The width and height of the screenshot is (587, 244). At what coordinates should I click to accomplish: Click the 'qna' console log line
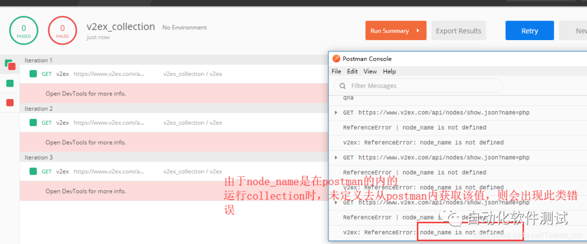pos(348,98)
